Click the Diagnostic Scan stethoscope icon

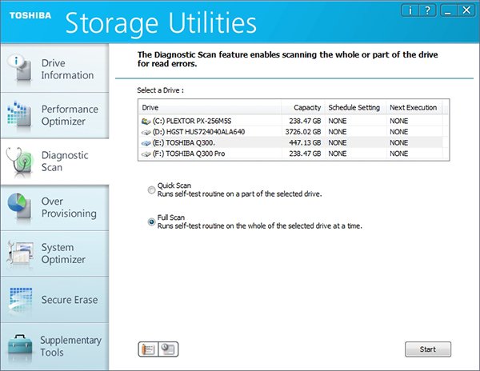tap(19, 162)
